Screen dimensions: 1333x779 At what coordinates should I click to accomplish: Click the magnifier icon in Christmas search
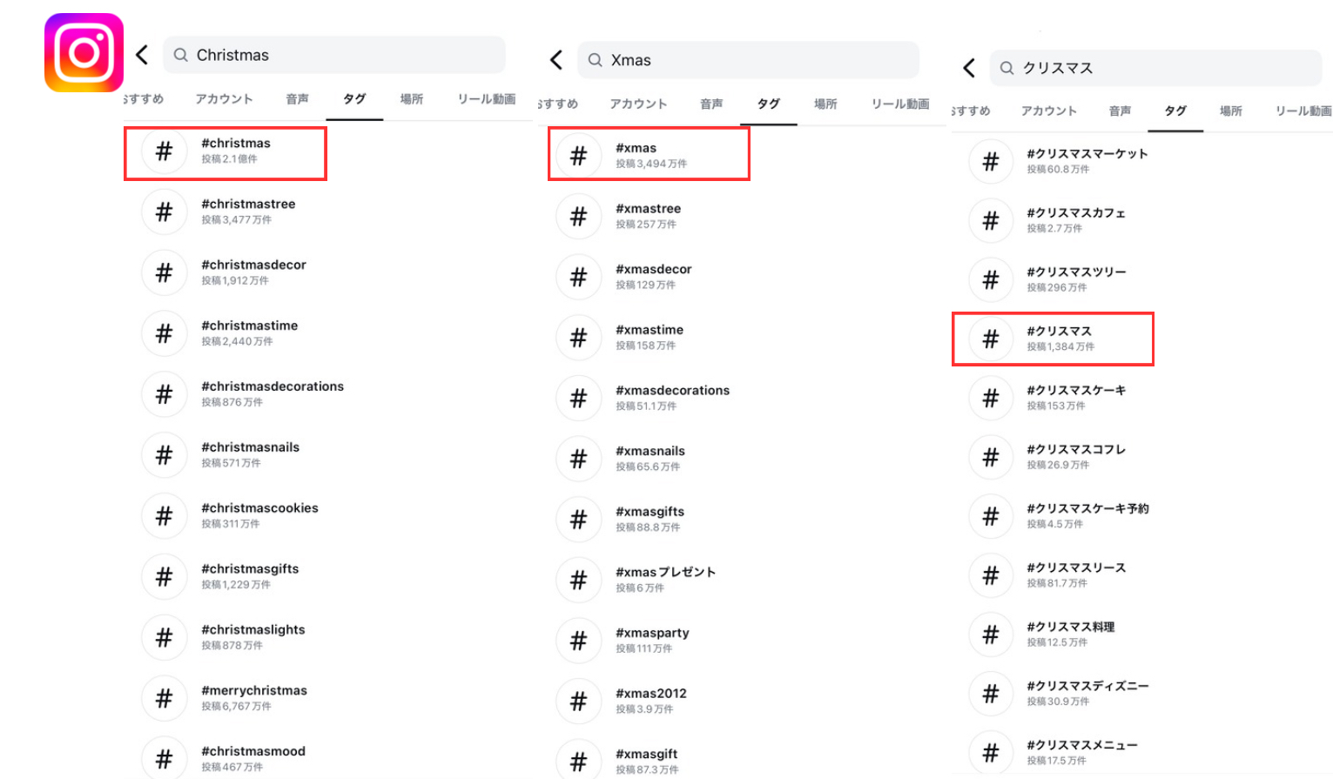(181, 55)
